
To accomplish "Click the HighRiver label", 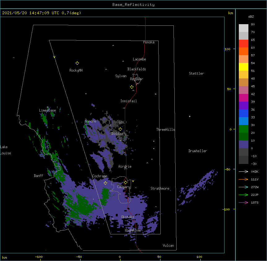I will (133, 230).
